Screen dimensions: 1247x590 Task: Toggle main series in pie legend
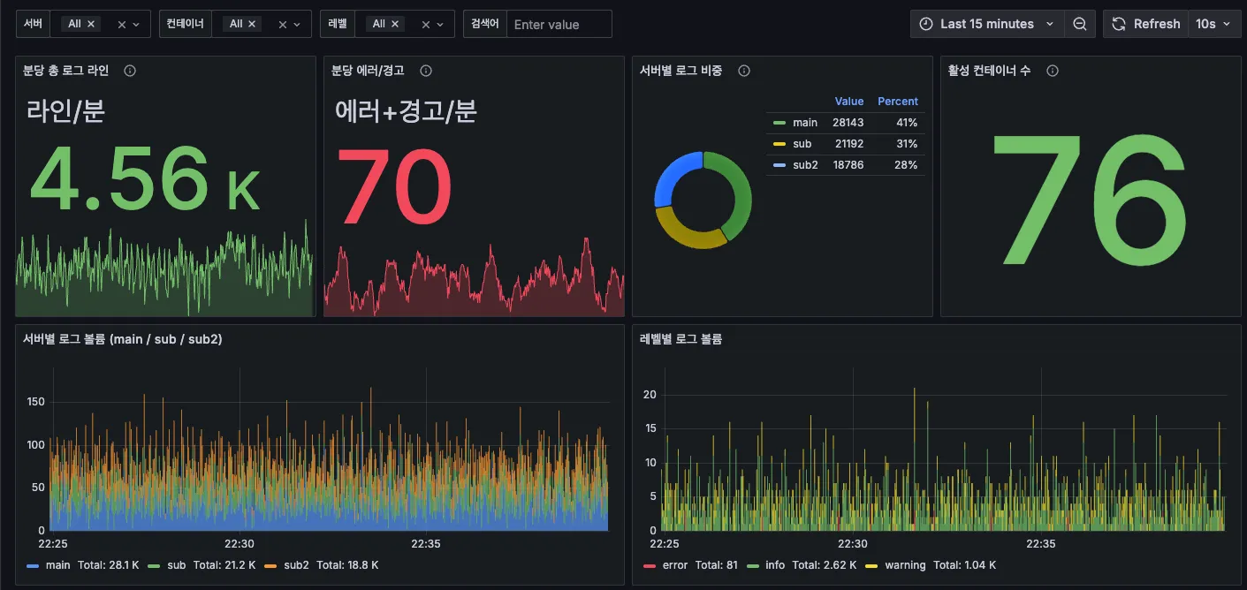point(805,123)
